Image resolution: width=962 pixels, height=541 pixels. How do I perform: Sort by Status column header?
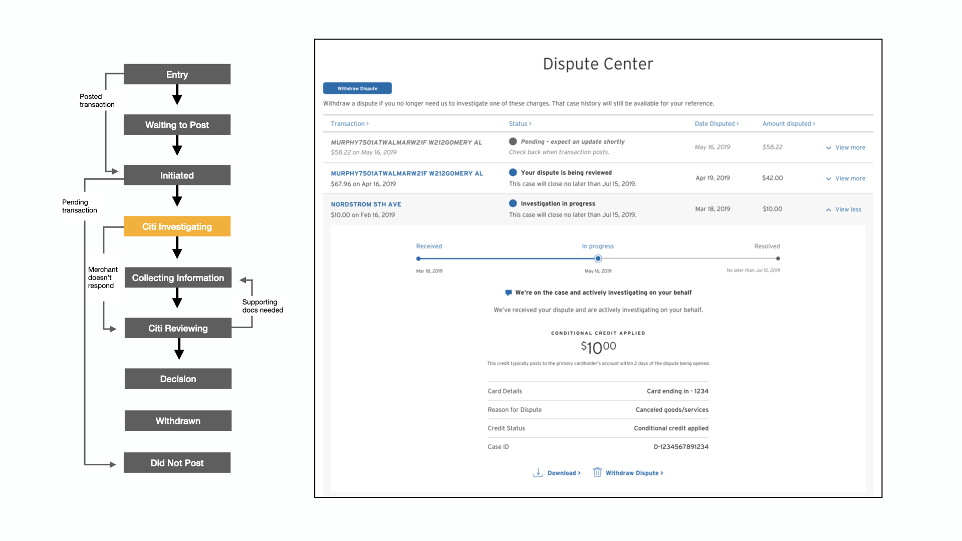click(520, 124)
